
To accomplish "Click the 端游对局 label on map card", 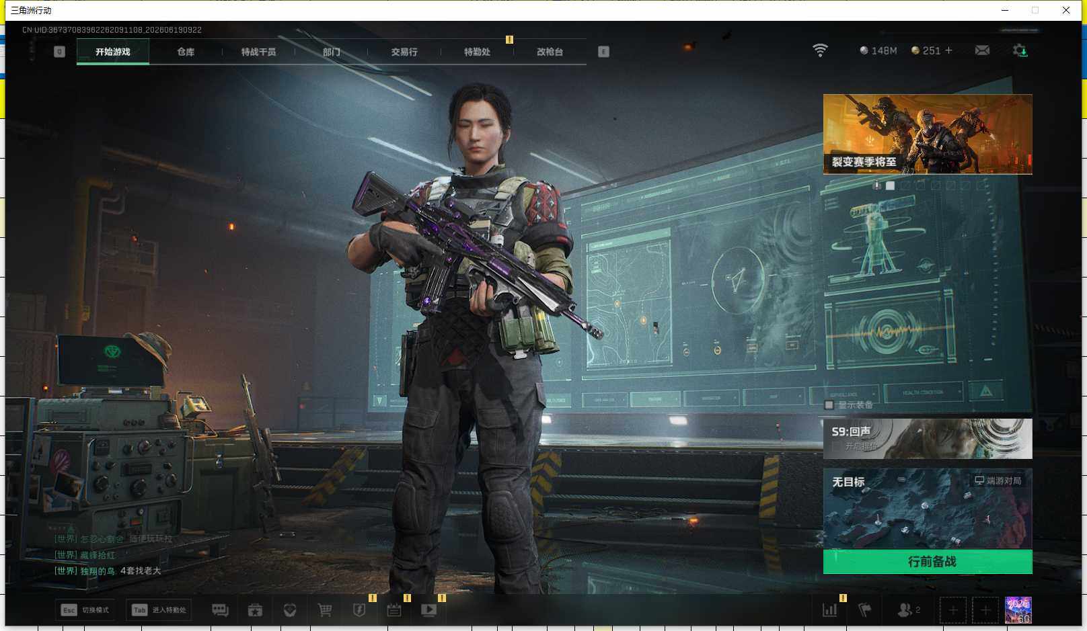I will click(x=998, y=480).
